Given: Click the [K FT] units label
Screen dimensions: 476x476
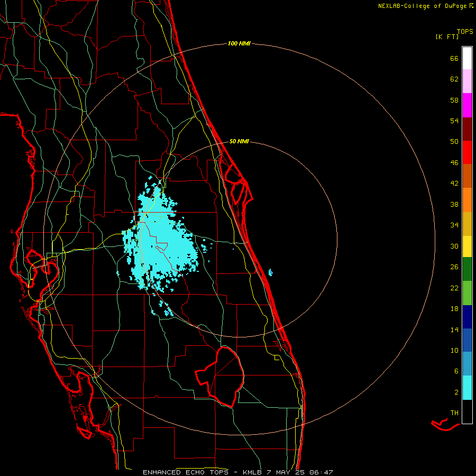Looking at the screenshot, I should (x=447, y=36).
